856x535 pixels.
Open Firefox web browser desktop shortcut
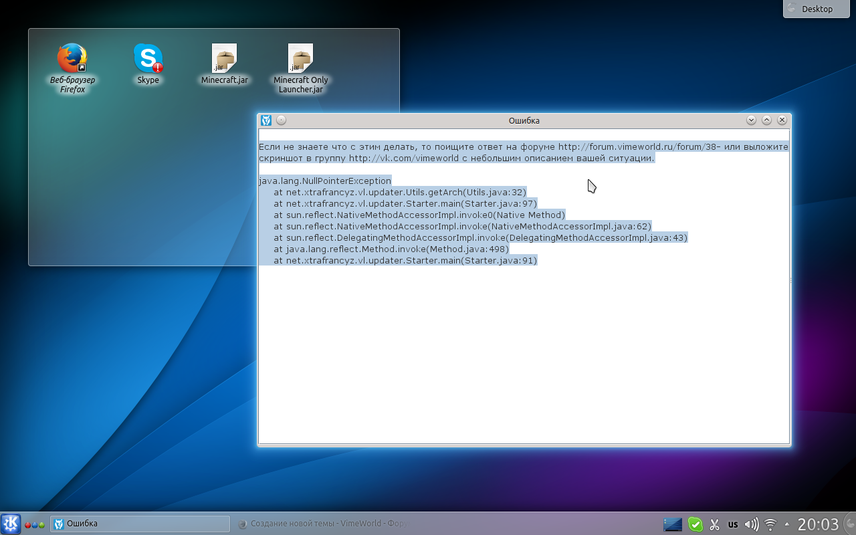coord(72,60)
